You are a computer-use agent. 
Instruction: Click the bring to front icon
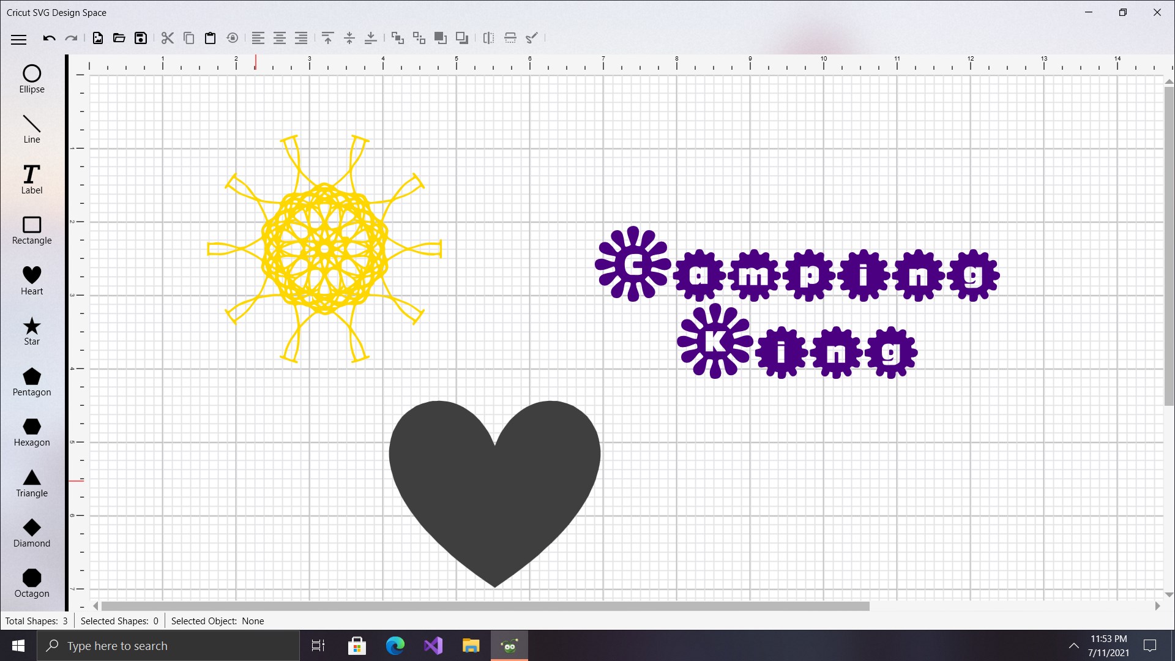pyautogui.click(x=440, y=38)
